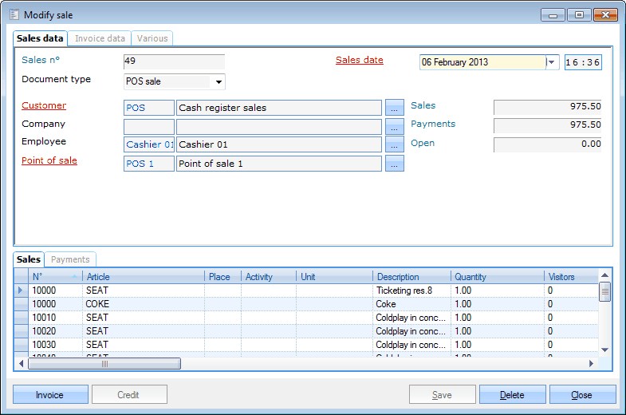Switch to the Invoice data tab
Viewport: 626px width, 415px height.
tap(100, 38)
